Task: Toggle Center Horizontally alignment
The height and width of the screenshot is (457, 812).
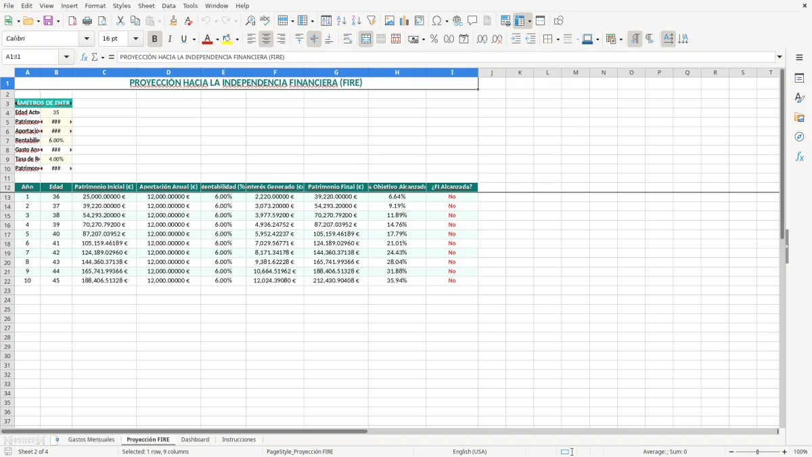Action: coord(266,39)
